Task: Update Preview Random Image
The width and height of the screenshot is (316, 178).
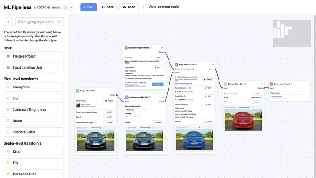Action: pos(109,122)
